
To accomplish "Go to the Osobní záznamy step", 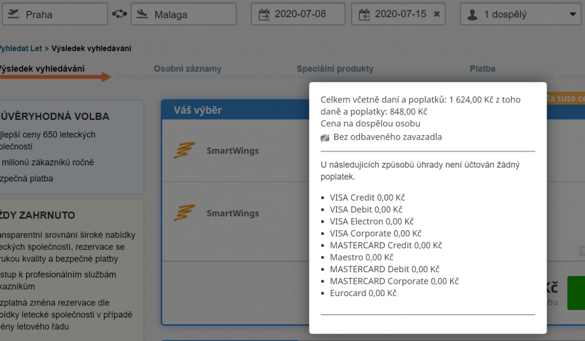I will (187, 69).
